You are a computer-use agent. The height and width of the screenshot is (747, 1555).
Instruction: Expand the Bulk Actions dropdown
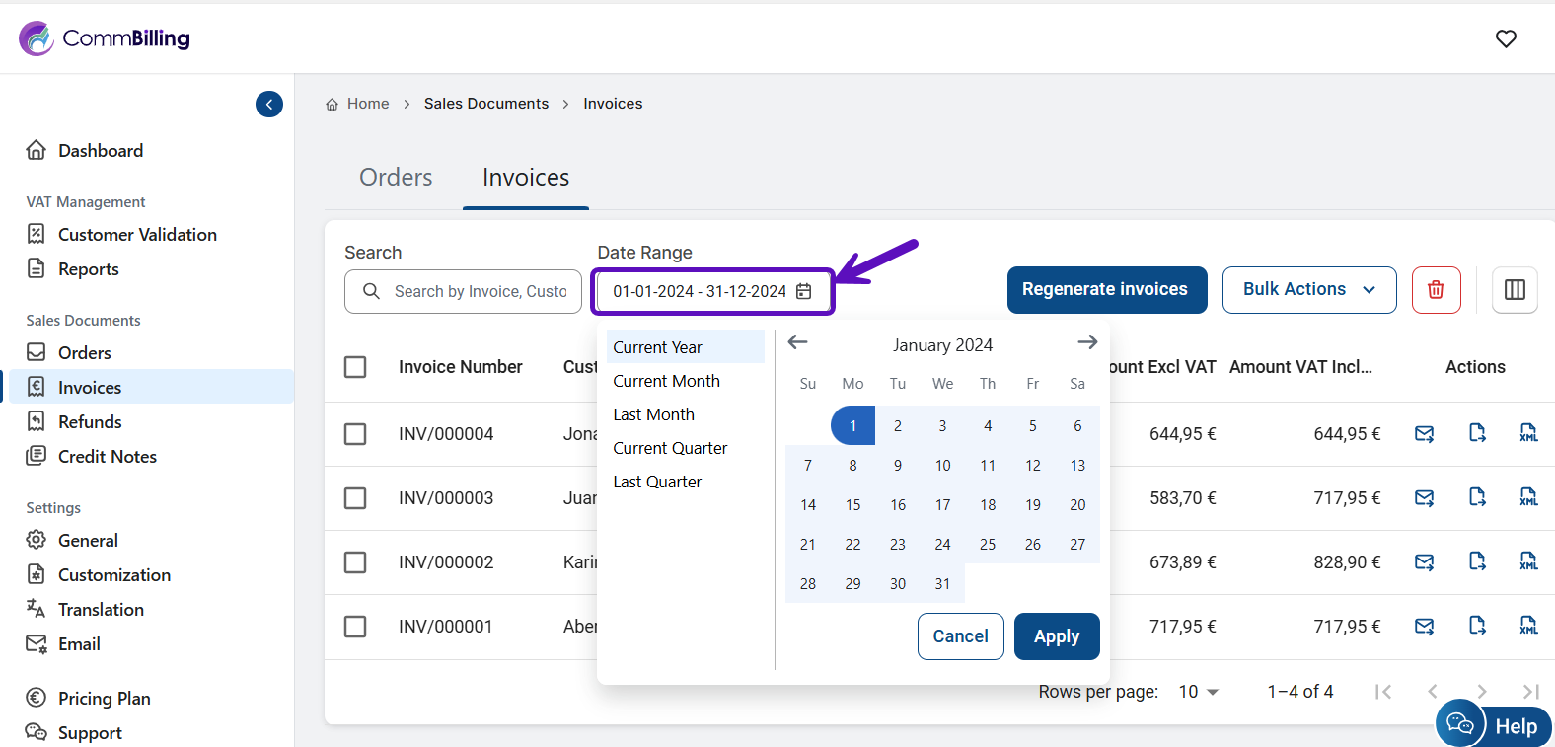point(1308,290)
